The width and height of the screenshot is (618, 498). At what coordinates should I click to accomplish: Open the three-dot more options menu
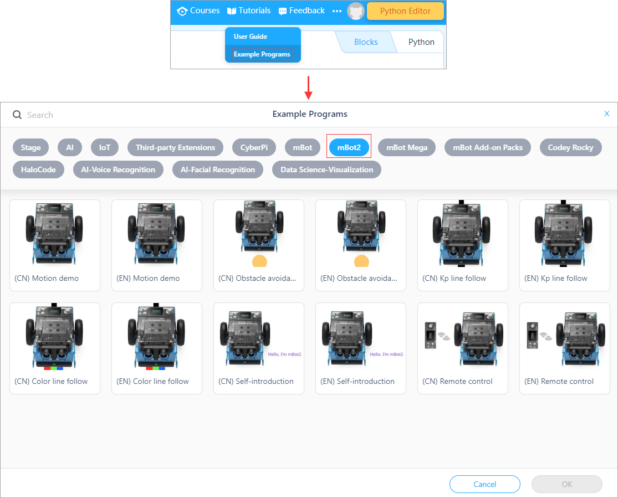[337, 11]
